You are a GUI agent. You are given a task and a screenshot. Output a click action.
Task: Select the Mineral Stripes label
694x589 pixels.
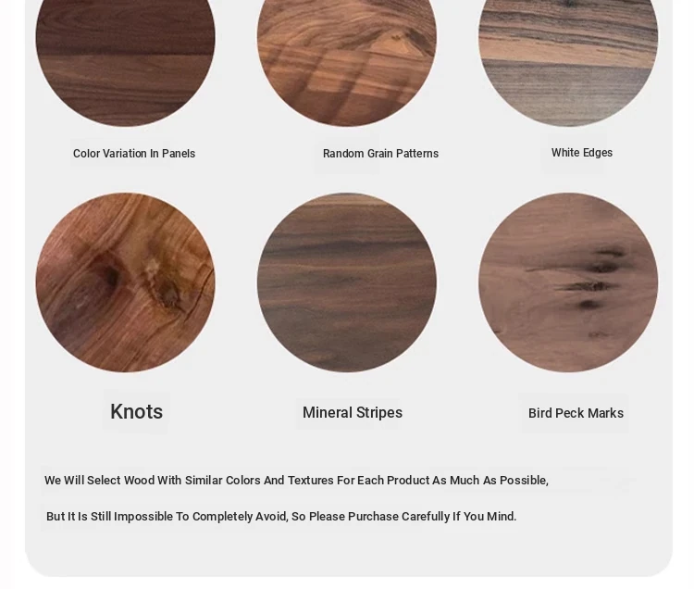[x=353, y=413]
